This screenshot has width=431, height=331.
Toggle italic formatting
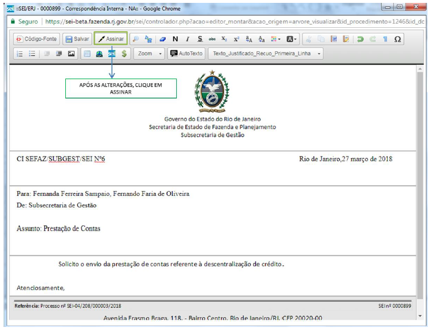tap(187, 39)
